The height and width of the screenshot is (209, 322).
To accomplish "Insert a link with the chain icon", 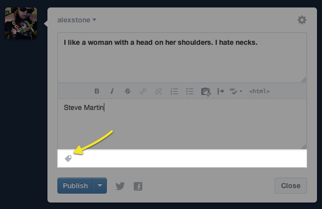I will coord(143,91).
